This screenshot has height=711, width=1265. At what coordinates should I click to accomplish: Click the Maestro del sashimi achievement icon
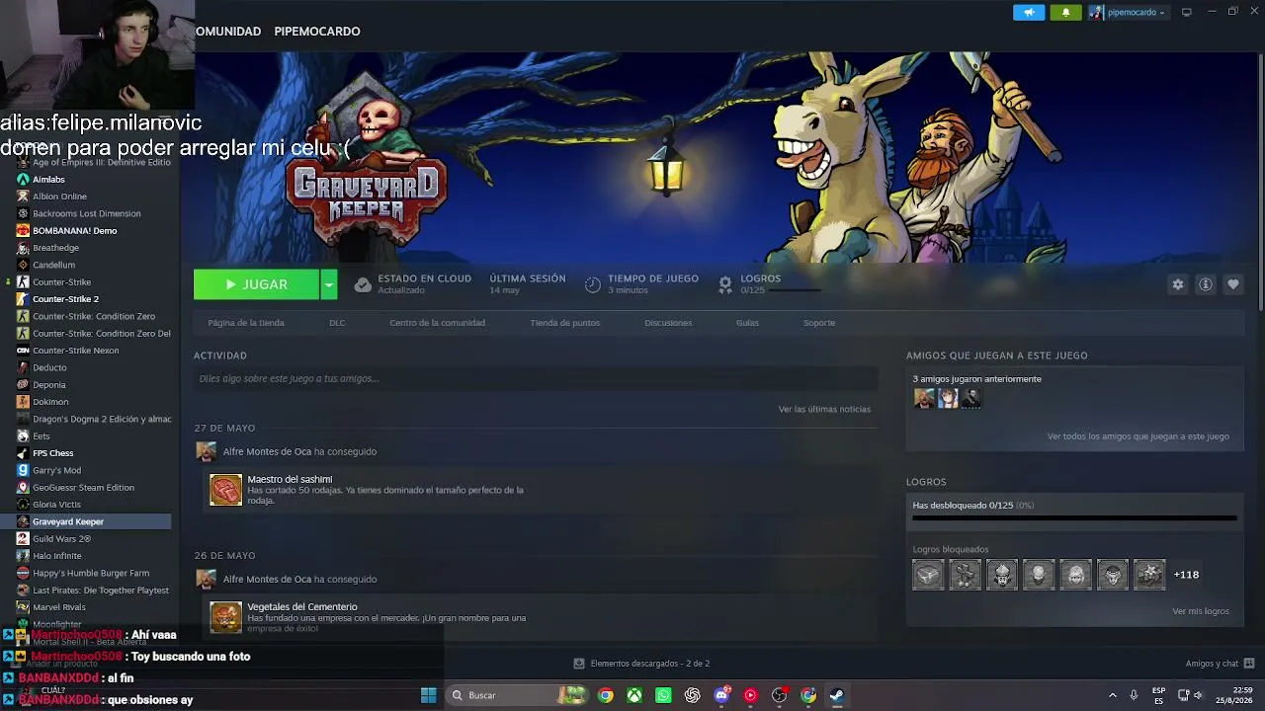pos(226,490)
